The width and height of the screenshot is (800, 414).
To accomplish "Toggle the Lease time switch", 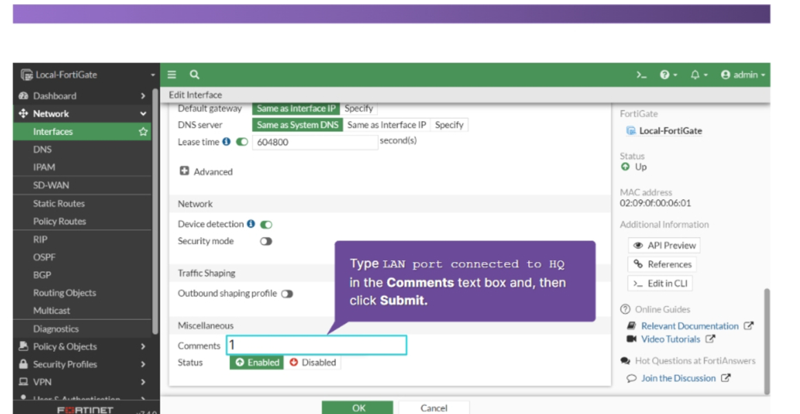I will pos(242,142).
